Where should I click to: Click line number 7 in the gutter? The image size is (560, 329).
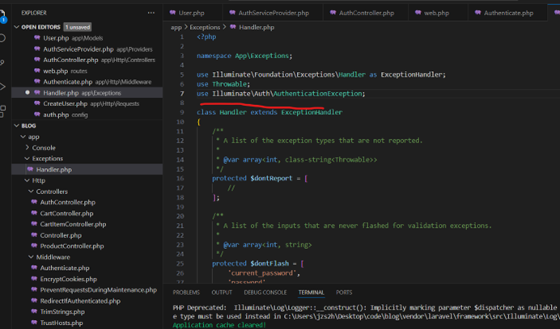pos(182,94)
